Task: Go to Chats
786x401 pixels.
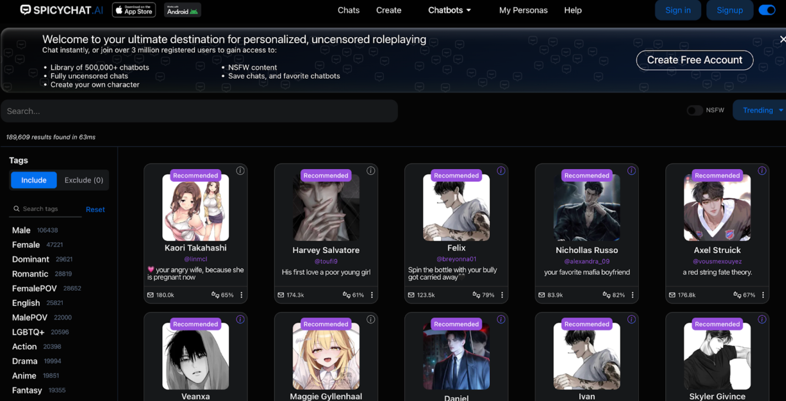Action: click(349, 10)
